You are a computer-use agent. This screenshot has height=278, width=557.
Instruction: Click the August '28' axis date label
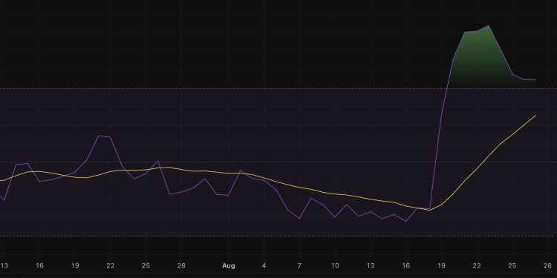(x=547, y=265)
